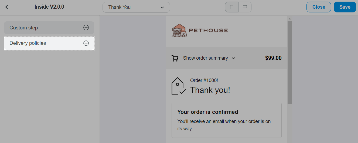
Task: Click the preview scrollbar thumb
Action: [x=290, y=63]
